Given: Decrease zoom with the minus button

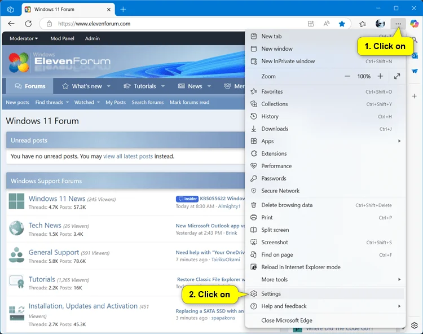Looking at the screenshot, I should click(x=347, y=76).
